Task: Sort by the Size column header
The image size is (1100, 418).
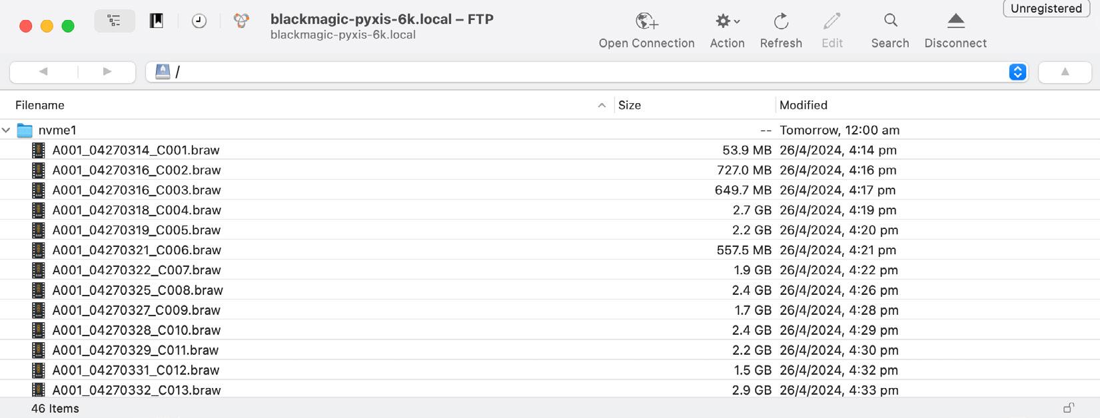Action: pos(630,105)
